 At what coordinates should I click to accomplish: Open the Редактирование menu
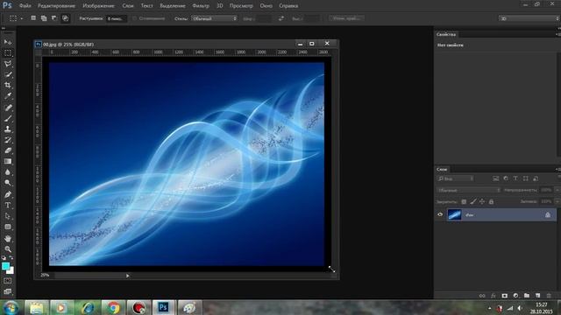[x=56, y=6]
